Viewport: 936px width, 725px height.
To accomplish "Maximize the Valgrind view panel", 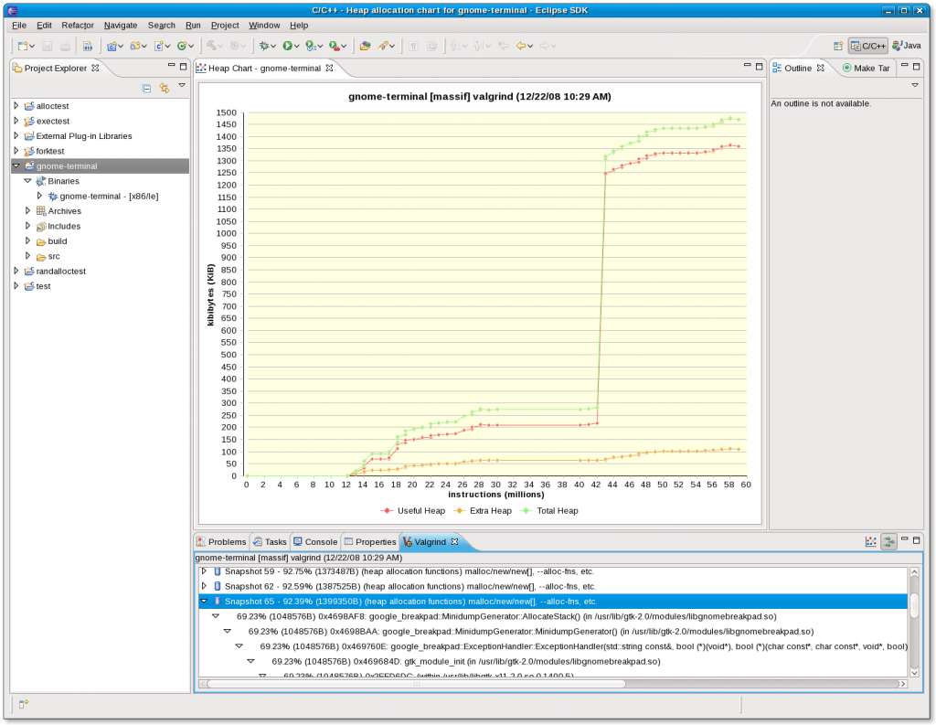I will [x=916, y=540].
